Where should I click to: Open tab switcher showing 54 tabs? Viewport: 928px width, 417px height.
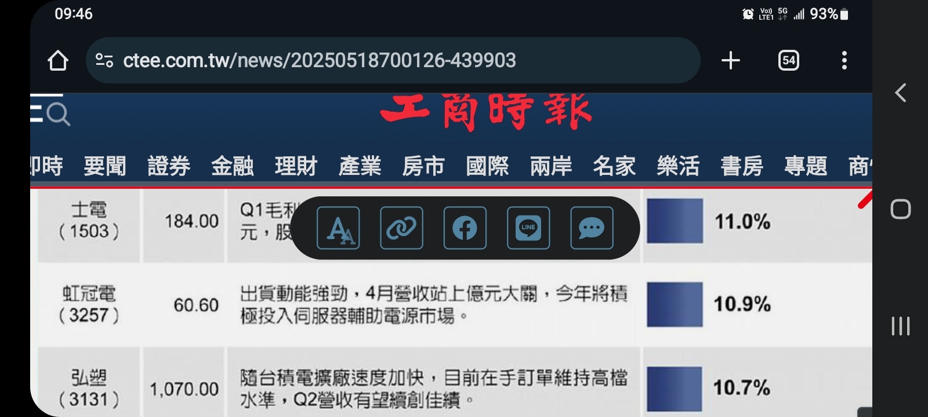(x=788, y=60)
